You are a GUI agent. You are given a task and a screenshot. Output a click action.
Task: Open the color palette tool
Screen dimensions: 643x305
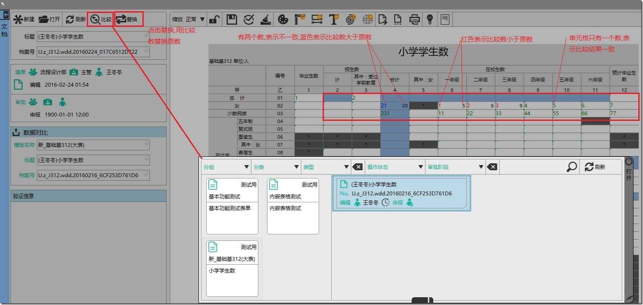283,19
